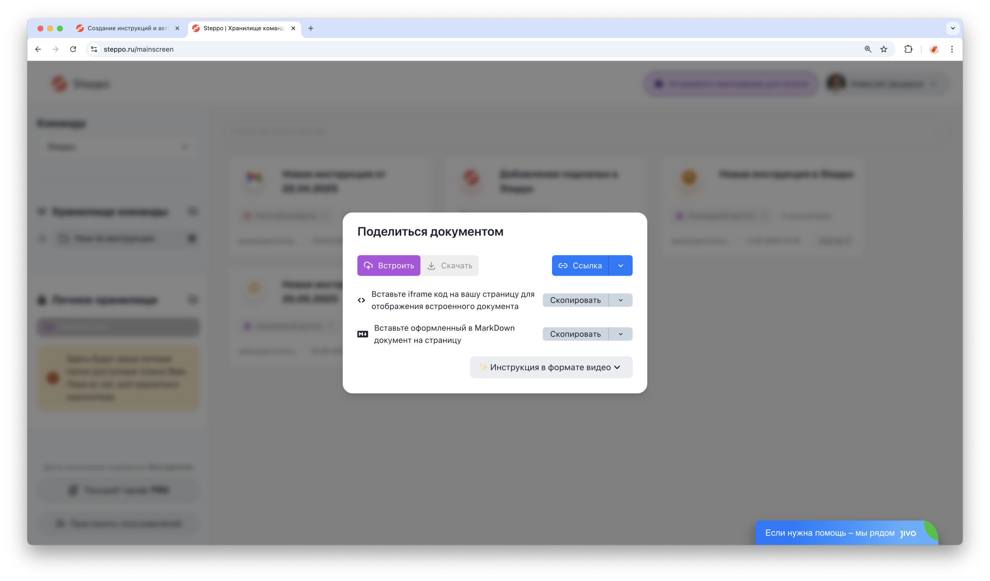Open dropdown arrow next to Ссылка

click(620, 265)
